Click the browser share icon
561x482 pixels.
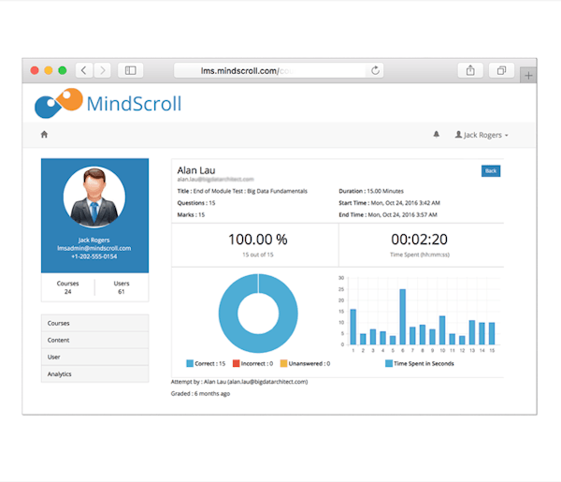[470, 70]
